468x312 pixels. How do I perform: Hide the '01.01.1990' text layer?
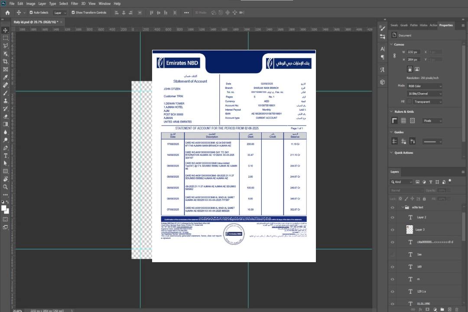[393, 304]
